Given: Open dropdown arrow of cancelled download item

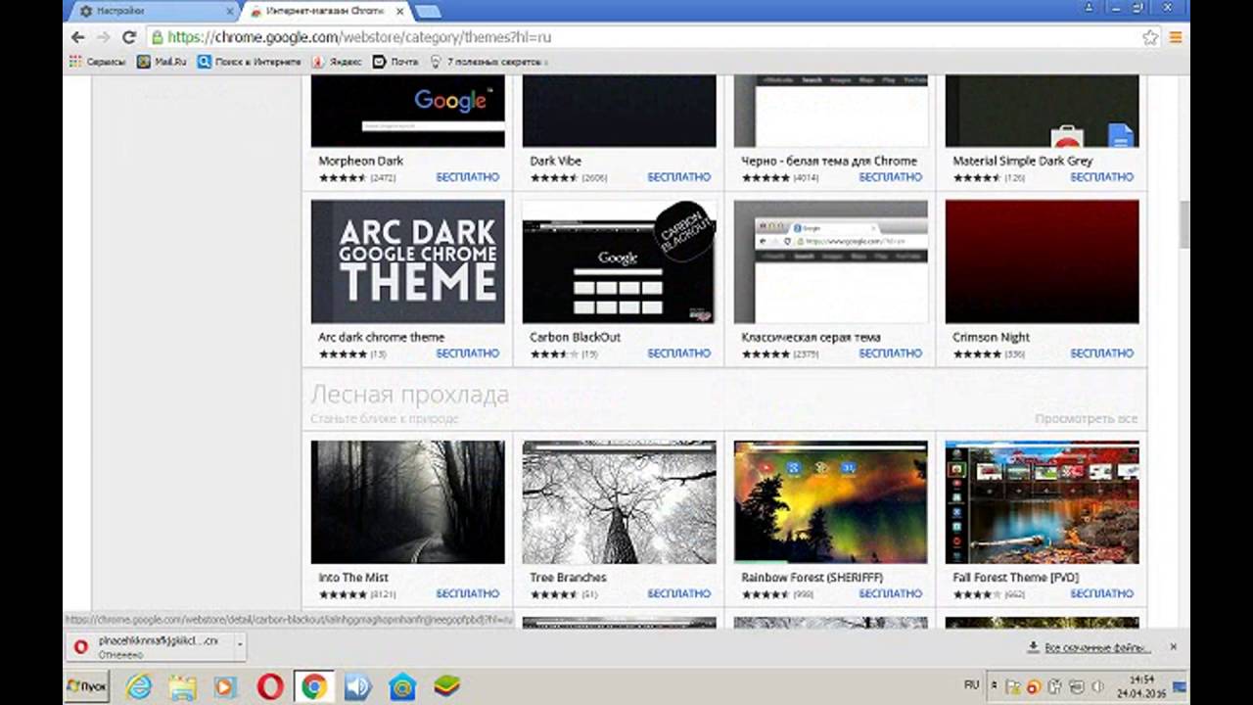Looking at the screenshot, I should pos(240,646).
